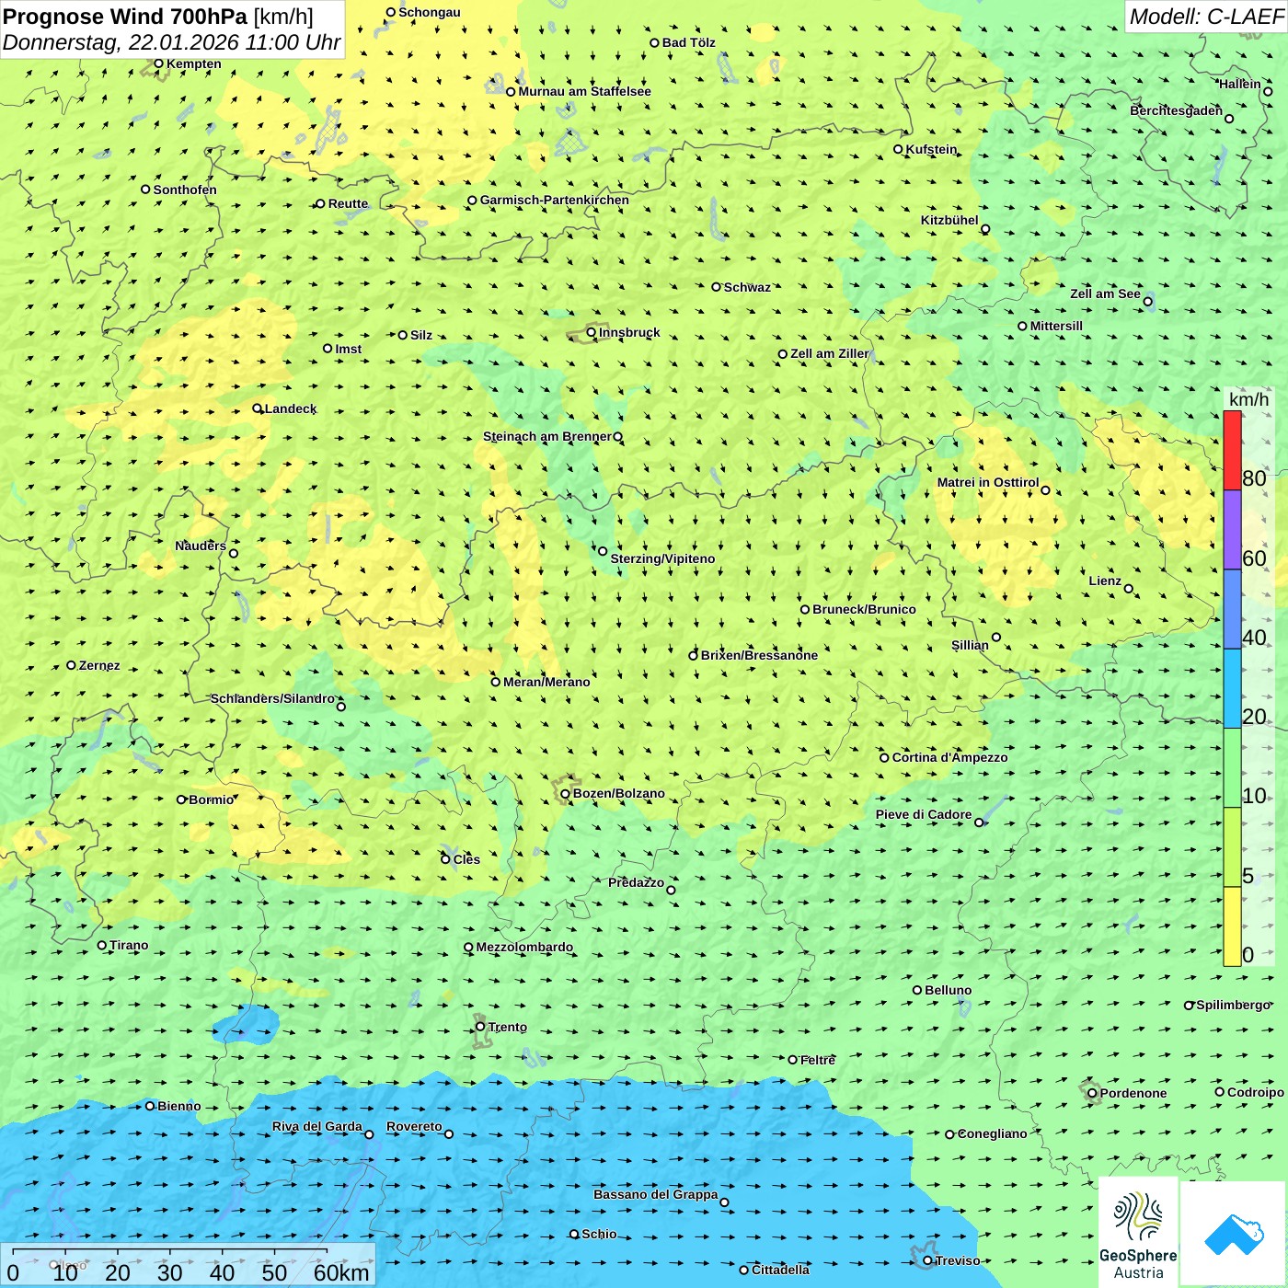Click the 'Zell am See' label
This screenshot has height=1288, width=1288.
[x=1105, y=293]
